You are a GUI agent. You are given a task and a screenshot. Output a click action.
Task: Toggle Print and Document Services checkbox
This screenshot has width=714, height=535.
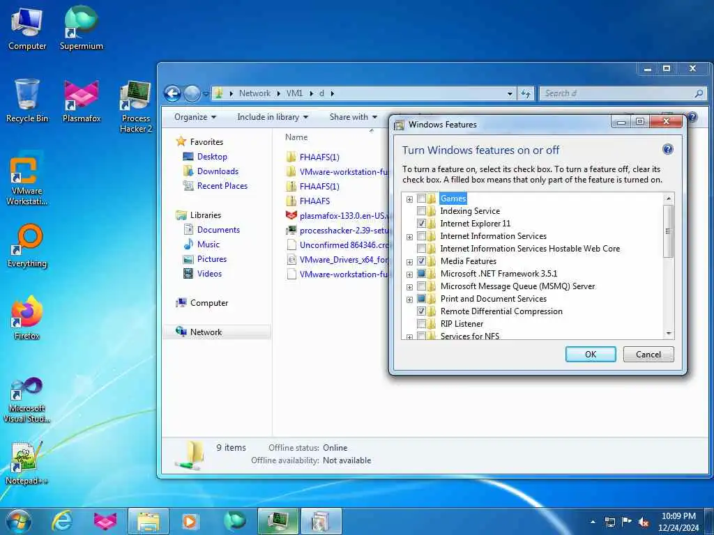pyautogui.click(x=421, y=299)
